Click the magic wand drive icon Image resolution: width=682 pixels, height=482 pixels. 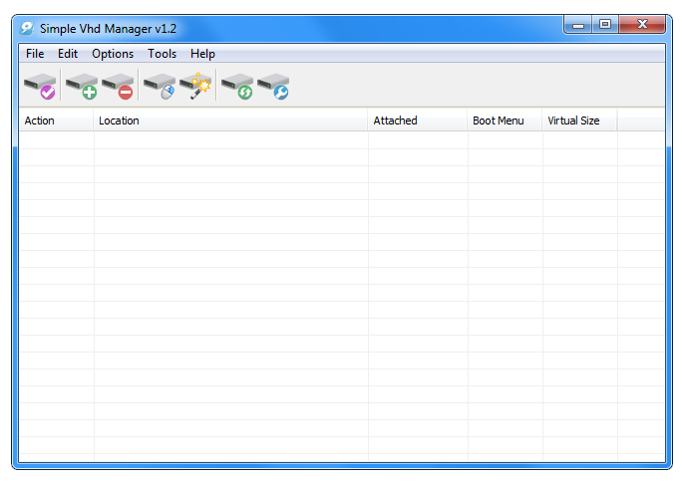[195, 86]
